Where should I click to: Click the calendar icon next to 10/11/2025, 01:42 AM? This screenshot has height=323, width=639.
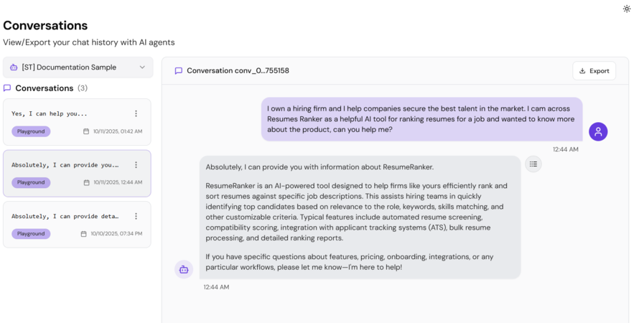point(86,131)
